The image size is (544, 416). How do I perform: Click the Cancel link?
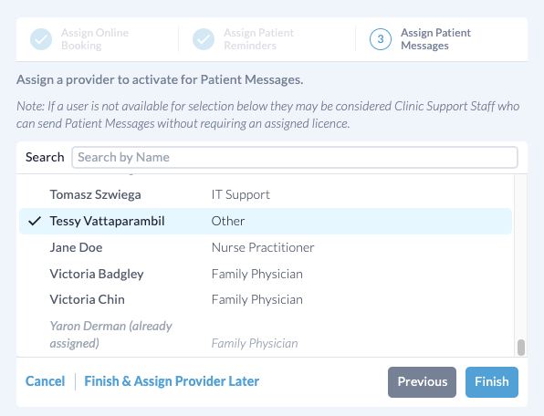45,381
